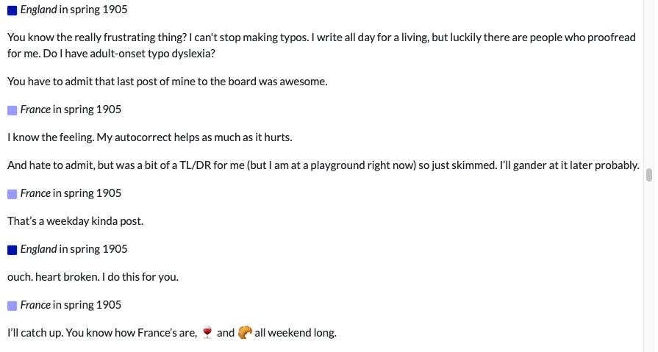The height and width of the screenshot is (352, 658).
Task: Click the second light purple France swatch
Action: (12, 194)
